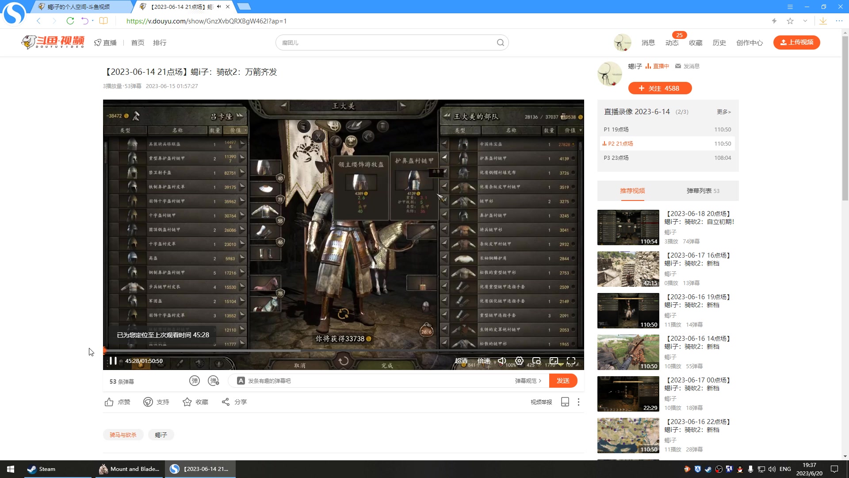The image size is (849, 478).
Task: Send danmaku with 发送 button
Action: coord(563,381)
